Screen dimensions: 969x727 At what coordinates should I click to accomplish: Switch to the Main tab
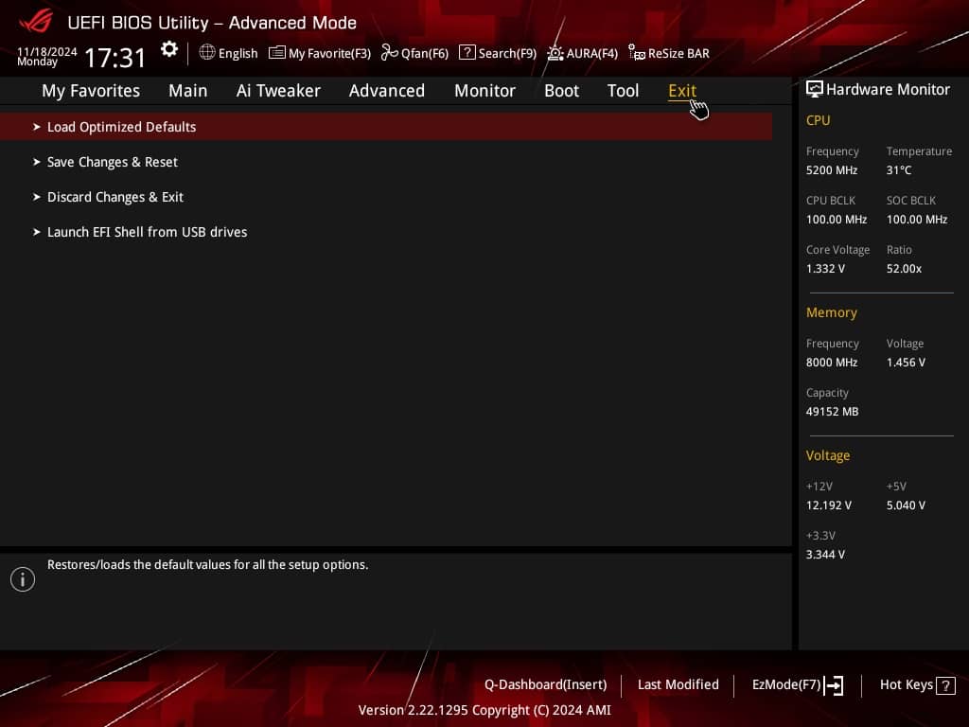point(188,91)
